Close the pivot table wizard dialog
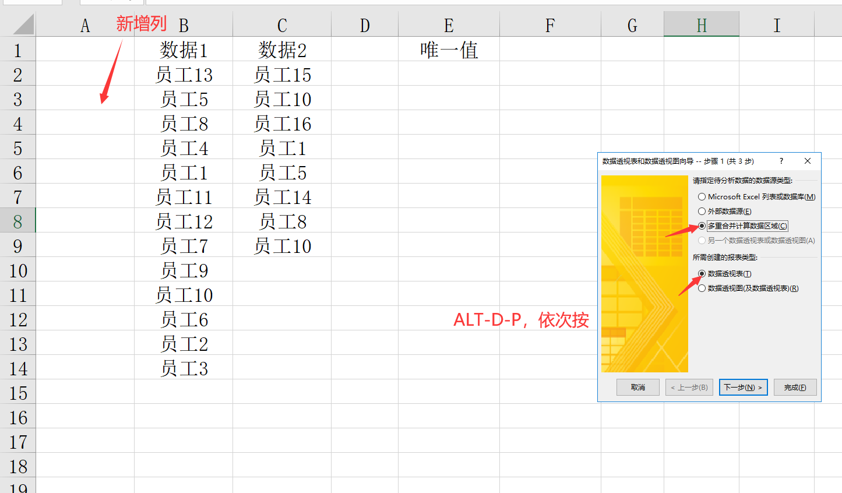Viewport: 842px width, 493px height. click(808, 161)
